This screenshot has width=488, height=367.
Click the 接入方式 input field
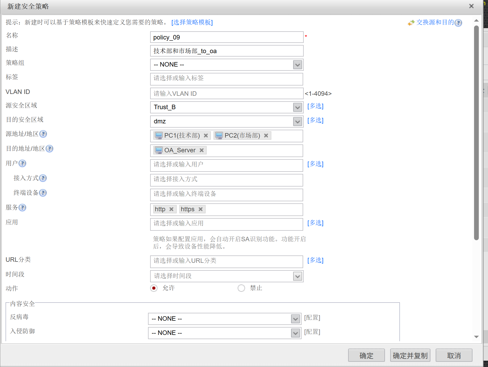click(x=227, y=180)
